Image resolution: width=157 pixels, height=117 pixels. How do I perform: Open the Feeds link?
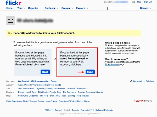click(53, 81)
